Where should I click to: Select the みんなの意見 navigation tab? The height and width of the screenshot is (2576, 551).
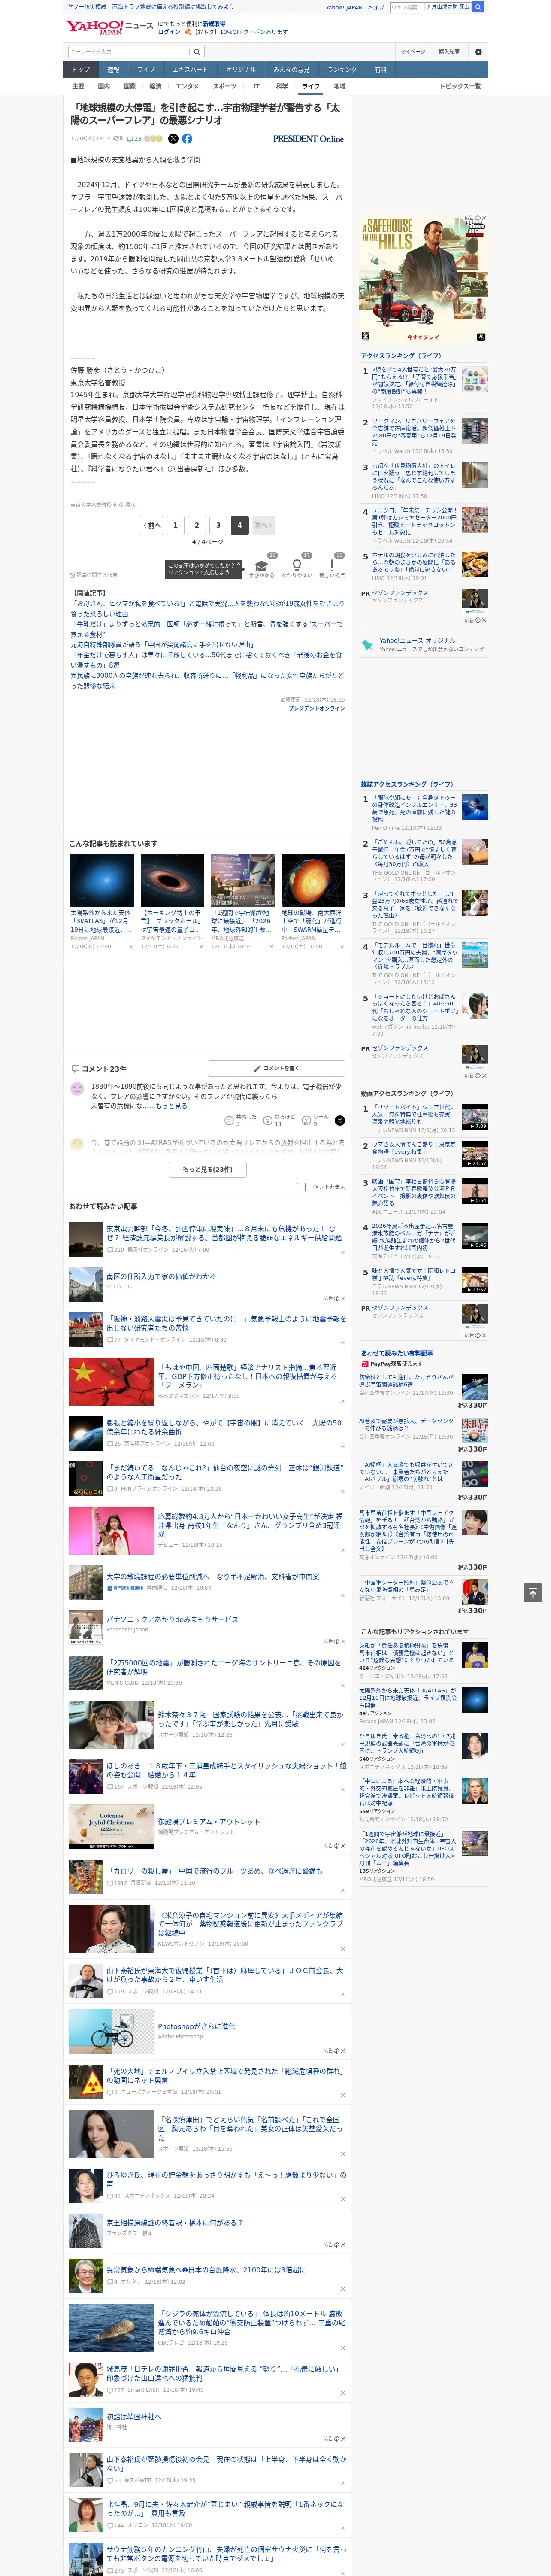(x=292, y=70)
